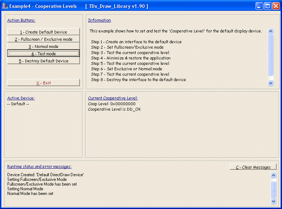
Task: Click the Clear Messages button
Action: click(253, 167)
